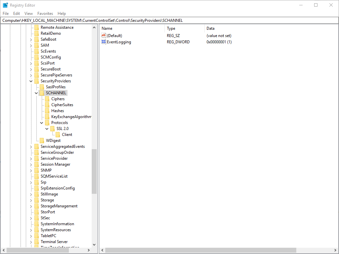Click the WDigest folder icon

[x=42, y=140]
